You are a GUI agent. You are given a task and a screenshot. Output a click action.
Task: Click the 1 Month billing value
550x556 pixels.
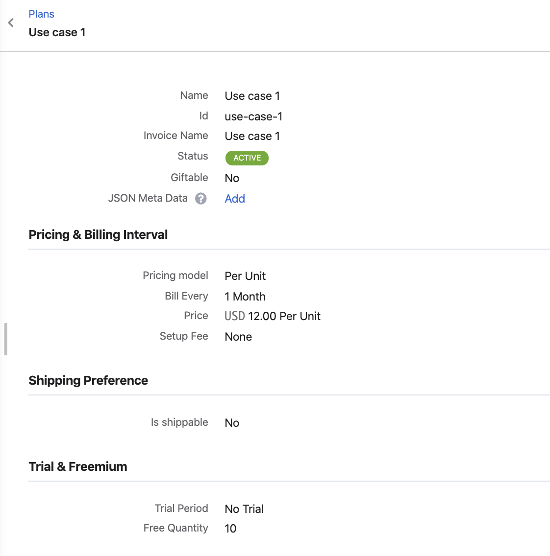coord(245,297)
